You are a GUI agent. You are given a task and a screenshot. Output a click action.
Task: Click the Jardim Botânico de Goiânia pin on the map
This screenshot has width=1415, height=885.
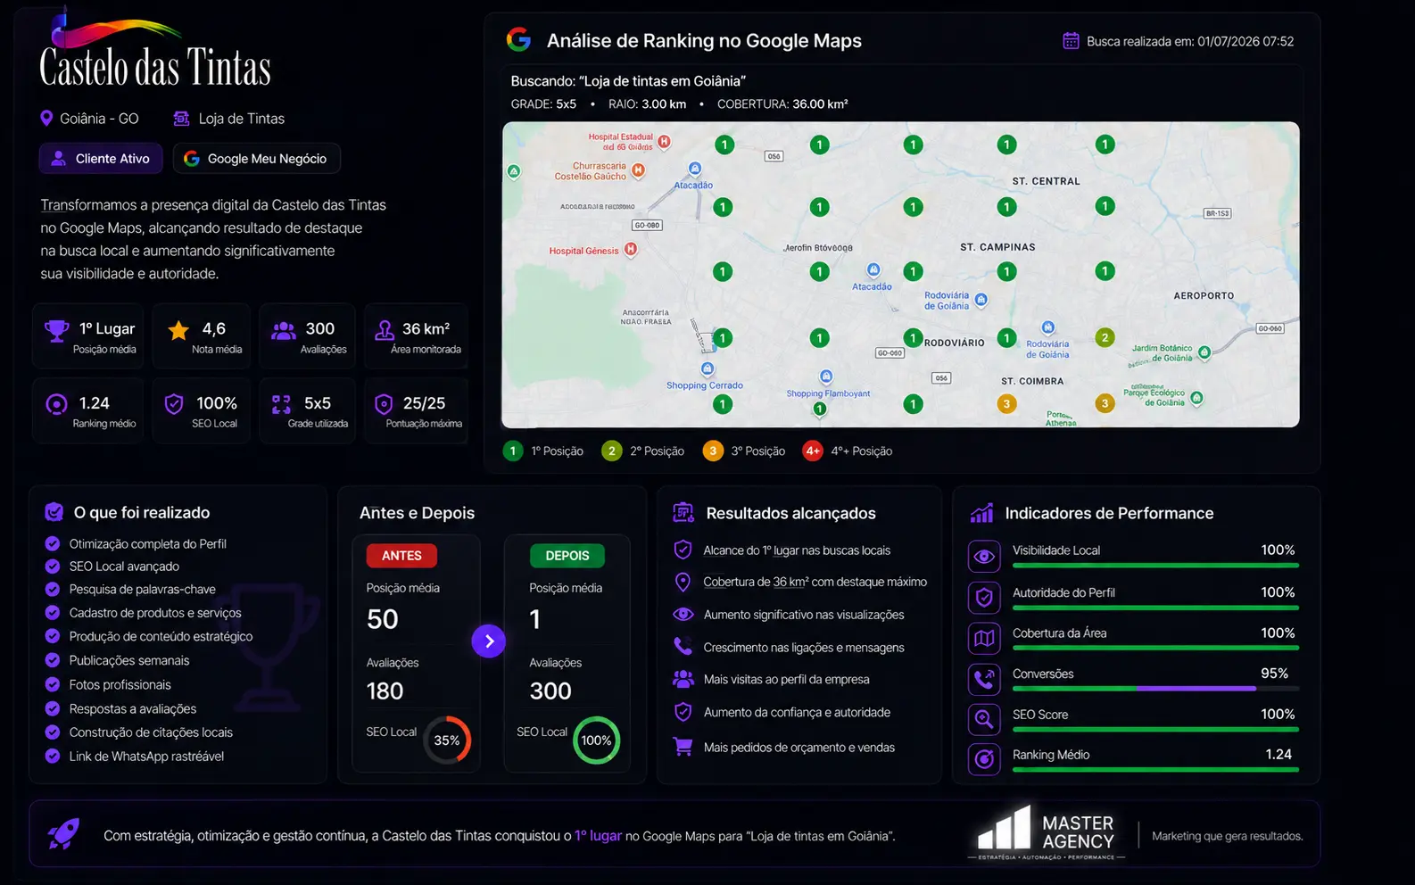[x=1204, y=352]
